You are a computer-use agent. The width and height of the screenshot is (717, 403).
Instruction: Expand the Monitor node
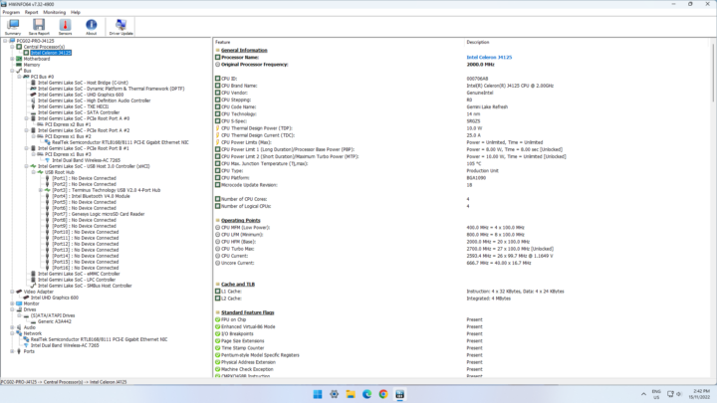12,303
